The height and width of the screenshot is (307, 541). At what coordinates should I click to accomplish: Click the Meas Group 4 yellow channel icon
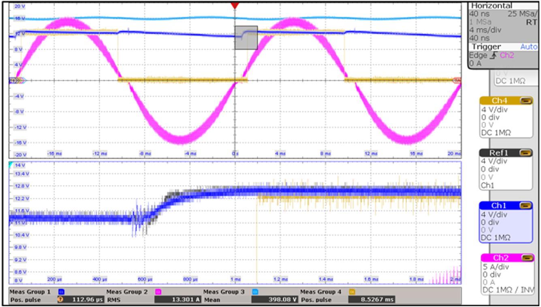(352, 292)
